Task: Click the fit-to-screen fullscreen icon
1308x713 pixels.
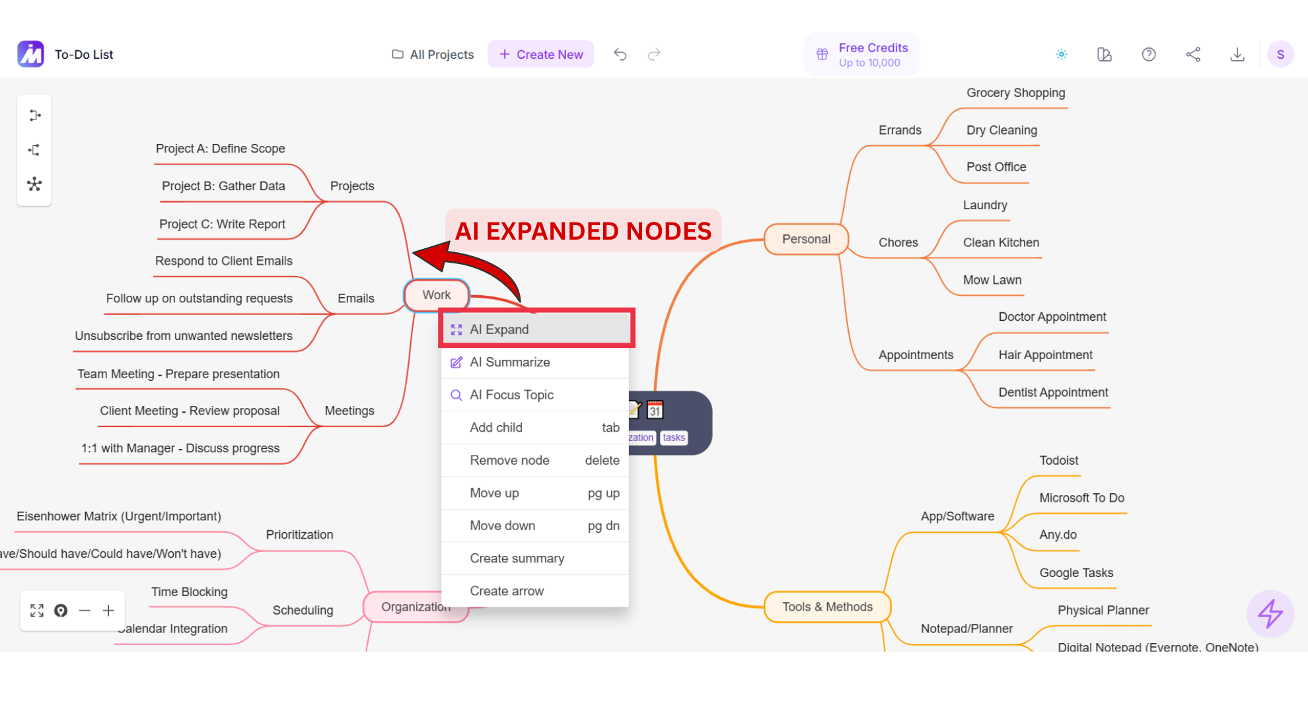Action: point(37,611)
